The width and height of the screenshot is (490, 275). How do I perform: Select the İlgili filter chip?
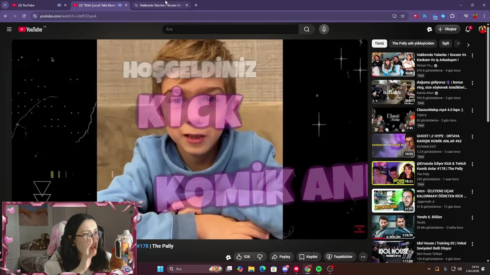click(446, 44)
